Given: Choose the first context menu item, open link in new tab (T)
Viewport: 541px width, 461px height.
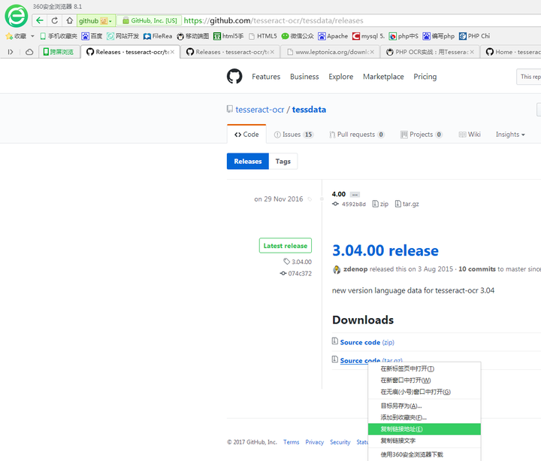Looking at the screenshot, I should click(425, 368).
